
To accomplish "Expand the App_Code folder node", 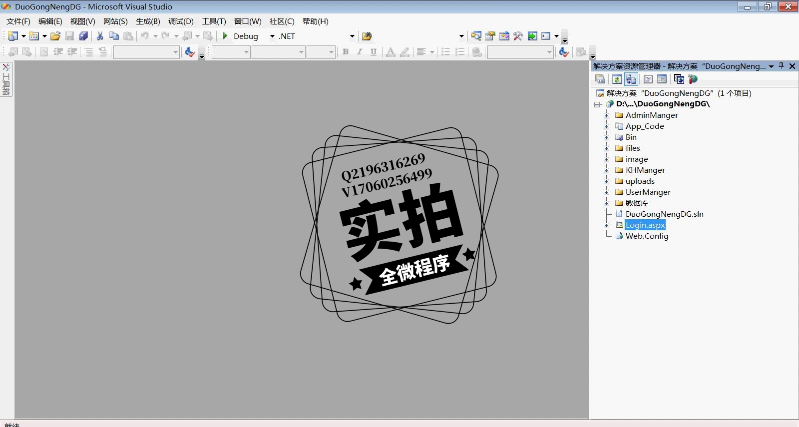I will [x=607, y=126].
